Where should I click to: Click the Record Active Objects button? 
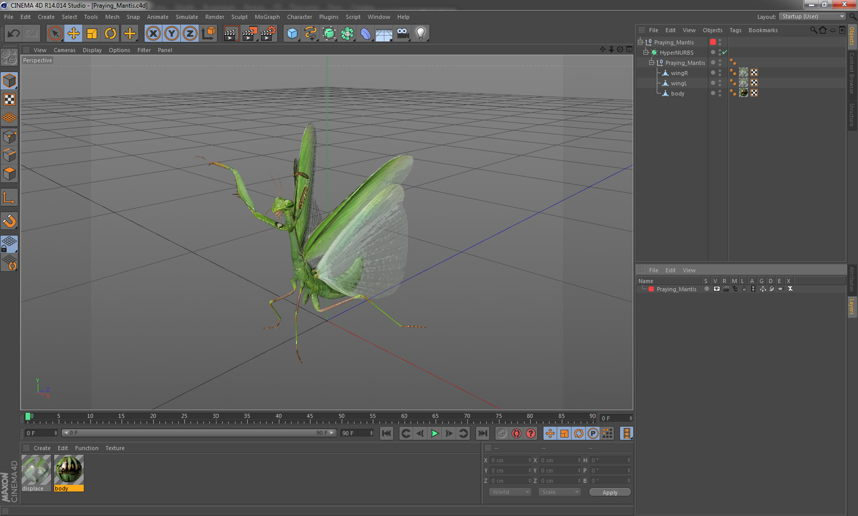[x=502, y=433]
